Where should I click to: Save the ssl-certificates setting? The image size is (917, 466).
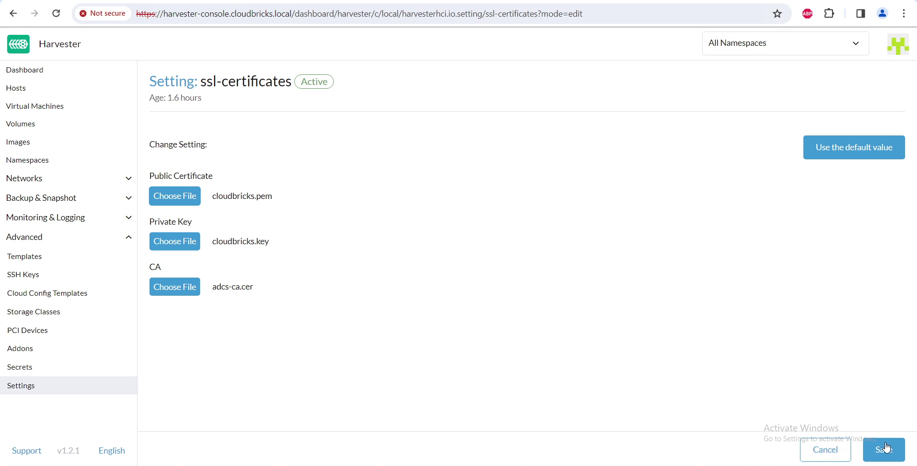click(884, 450)
